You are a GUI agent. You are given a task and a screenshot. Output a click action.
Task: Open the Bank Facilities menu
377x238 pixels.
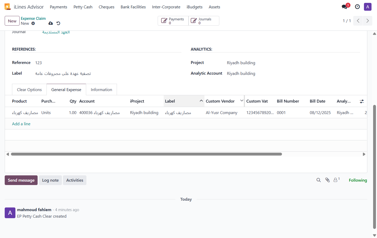pos(133,7)
